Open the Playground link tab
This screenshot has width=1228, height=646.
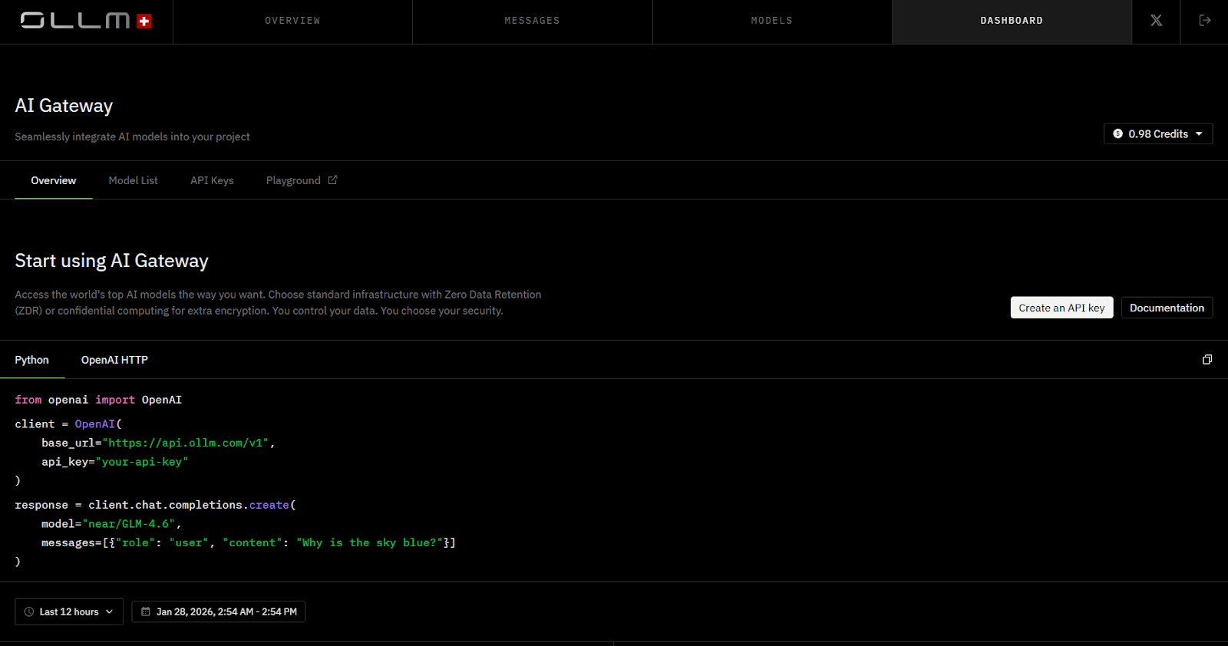click(x=302, y=180)
